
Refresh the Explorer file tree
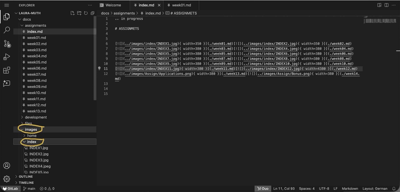click(86, 13)
